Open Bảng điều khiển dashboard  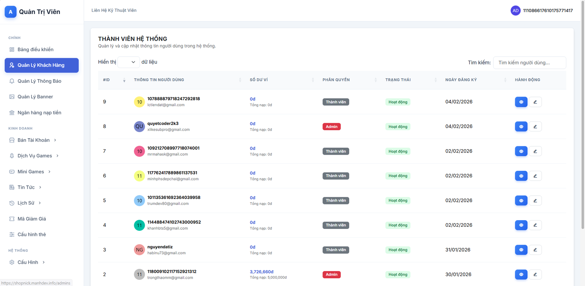(35, 49)
